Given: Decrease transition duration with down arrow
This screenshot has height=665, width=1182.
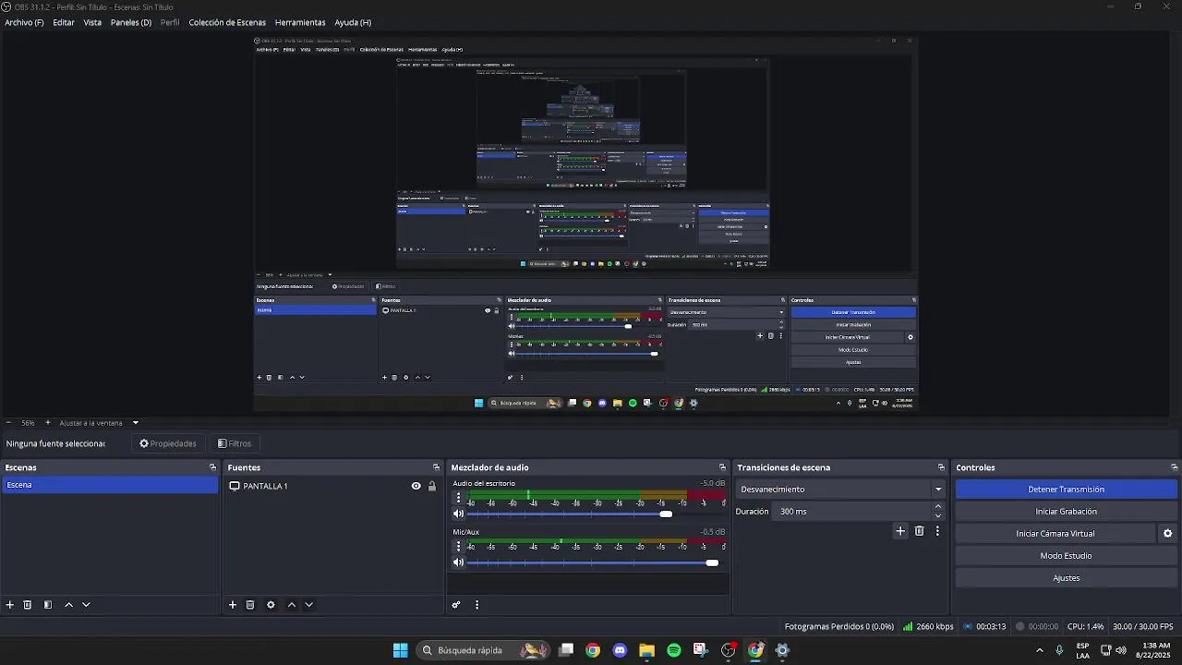Looking at the screenshot, I should pyautogui.click(x=938, y=516).
